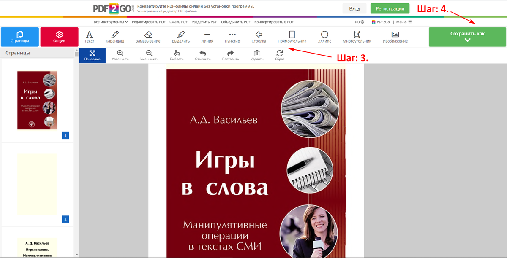Choose the Выбрать select tool
The image size is (507, 258).
177,56
